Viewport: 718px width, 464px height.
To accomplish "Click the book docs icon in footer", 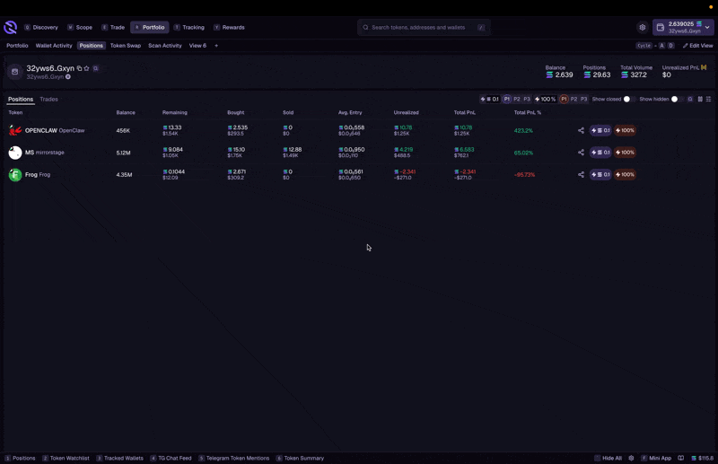I will click(681, 458).
